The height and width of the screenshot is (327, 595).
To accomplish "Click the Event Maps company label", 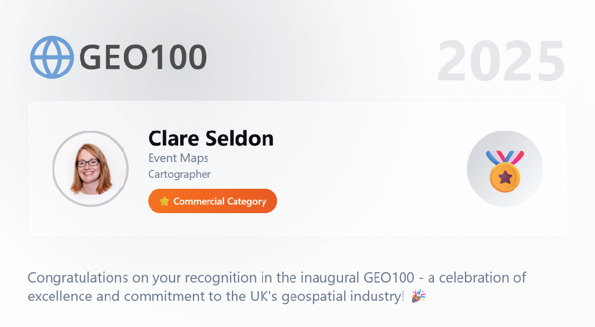I will coord(178,158).
